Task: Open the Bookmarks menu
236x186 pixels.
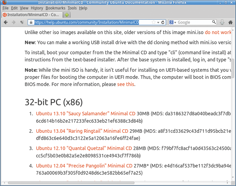Action: coord(55,8)
